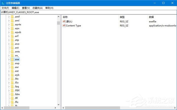Click the application/x-msdownlo data cell

163,26
